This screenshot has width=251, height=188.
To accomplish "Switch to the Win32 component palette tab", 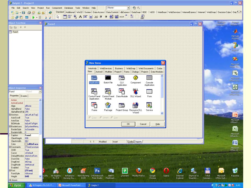I will 79,12.
